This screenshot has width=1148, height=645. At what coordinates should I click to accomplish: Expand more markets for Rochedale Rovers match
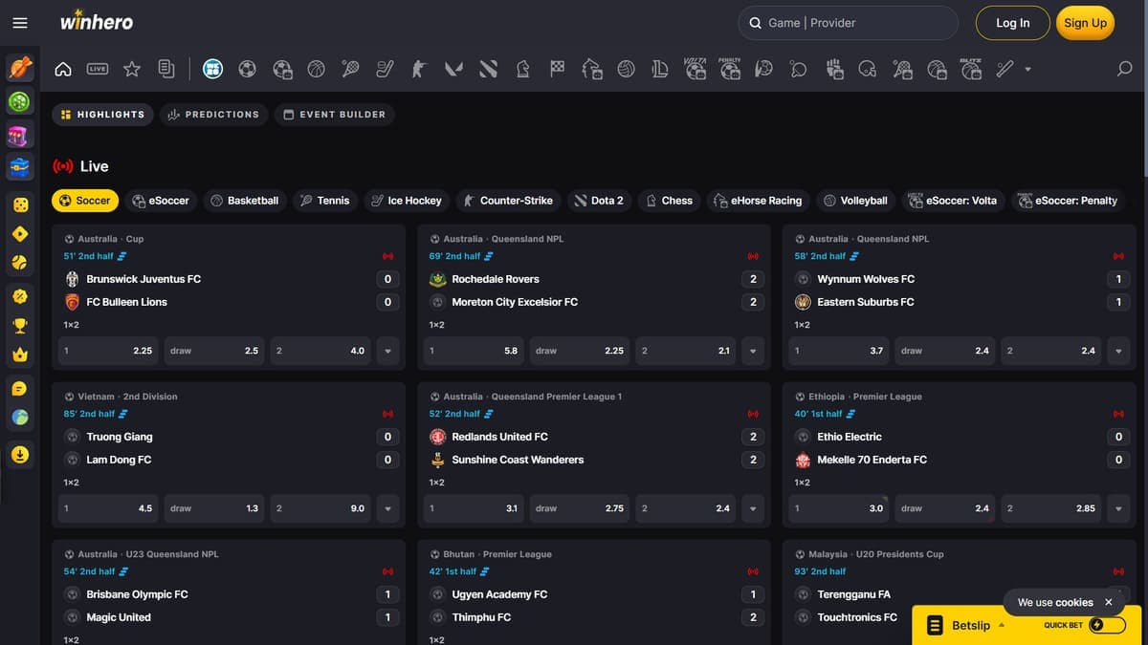(753, 351)
